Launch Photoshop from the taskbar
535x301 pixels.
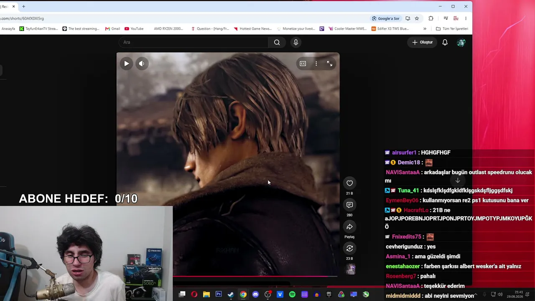pos(219,294)
